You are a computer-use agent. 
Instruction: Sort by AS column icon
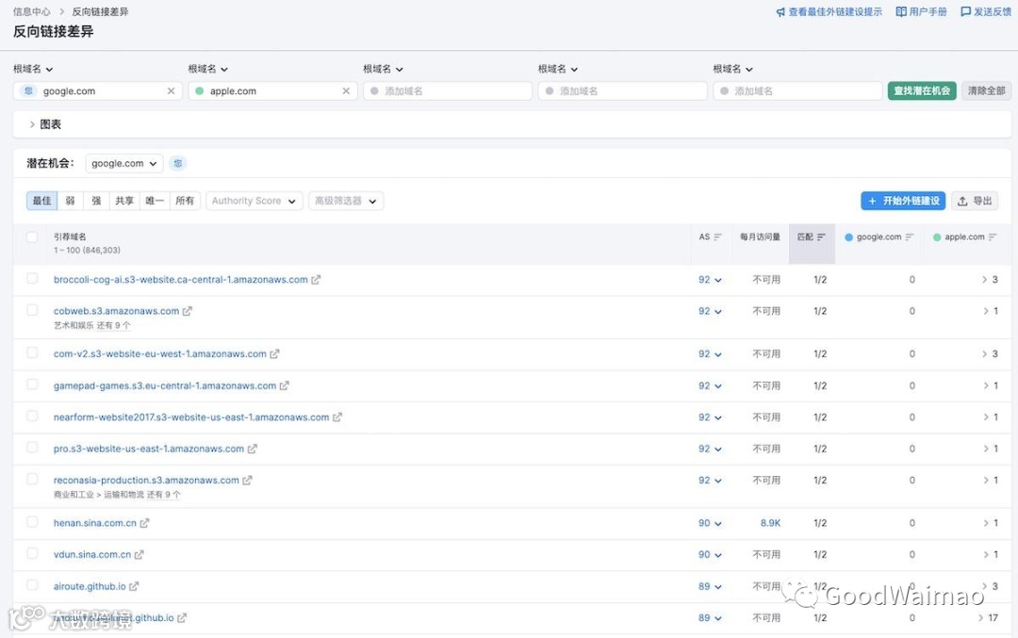pyautogui.click(x=717, y=237)
